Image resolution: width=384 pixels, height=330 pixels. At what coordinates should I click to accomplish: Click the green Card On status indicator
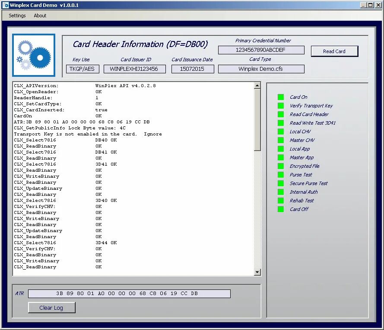pyautogui.click(x=281, y=97)
